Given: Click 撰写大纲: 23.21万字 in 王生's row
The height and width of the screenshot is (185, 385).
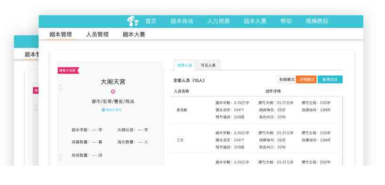Looking at the screenshot, I should click(x=276, y=133).
